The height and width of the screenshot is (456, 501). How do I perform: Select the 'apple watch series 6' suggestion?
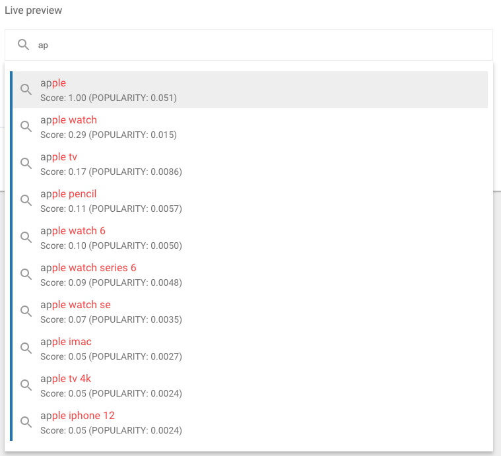(250, 275)
